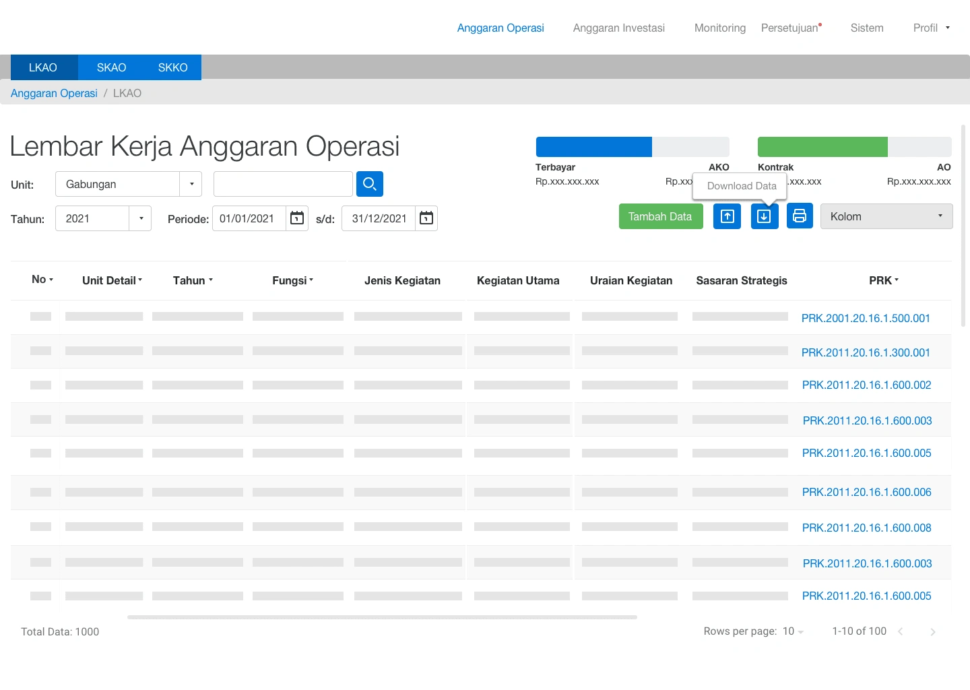Viewport: 970px width, 690px height.
Task: Click the blue search magnifier button
Action: pyautogui.click(x=369, y=184)
